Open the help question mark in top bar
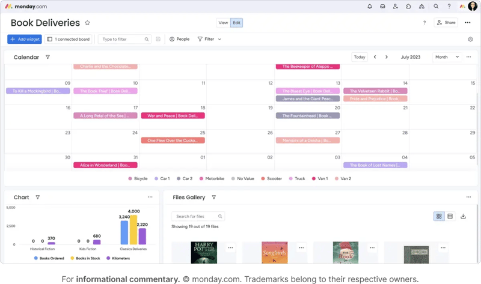Screen dimensions: 481x284 pyautogui.click(x=449, y=6)
